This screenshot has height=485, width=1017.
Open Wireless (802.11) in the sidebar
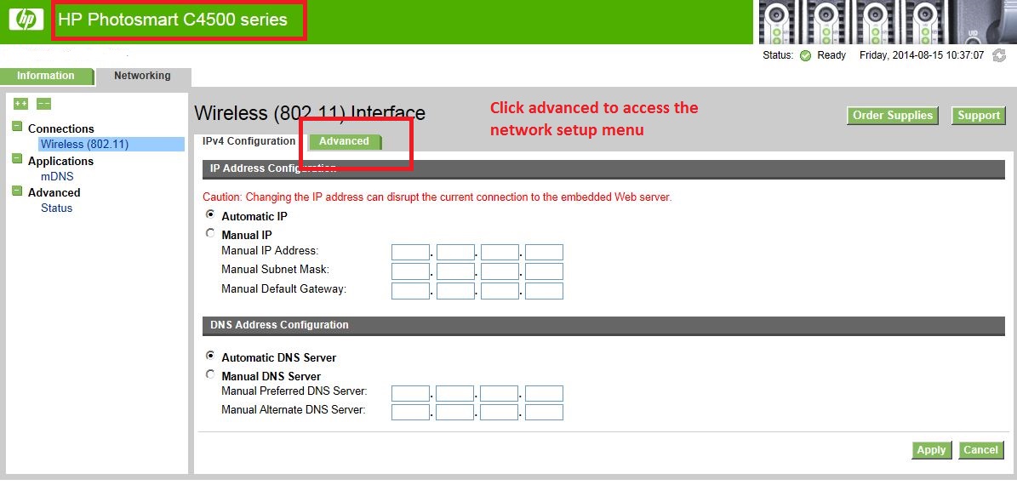click(84, 144)
